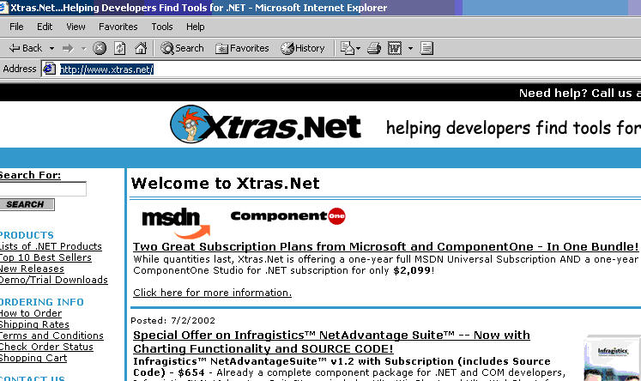Image resolution: width=641 pixels, height=381 pixels.
Task: Edit with Microsoft Word icon
Action: pos(395,48)
